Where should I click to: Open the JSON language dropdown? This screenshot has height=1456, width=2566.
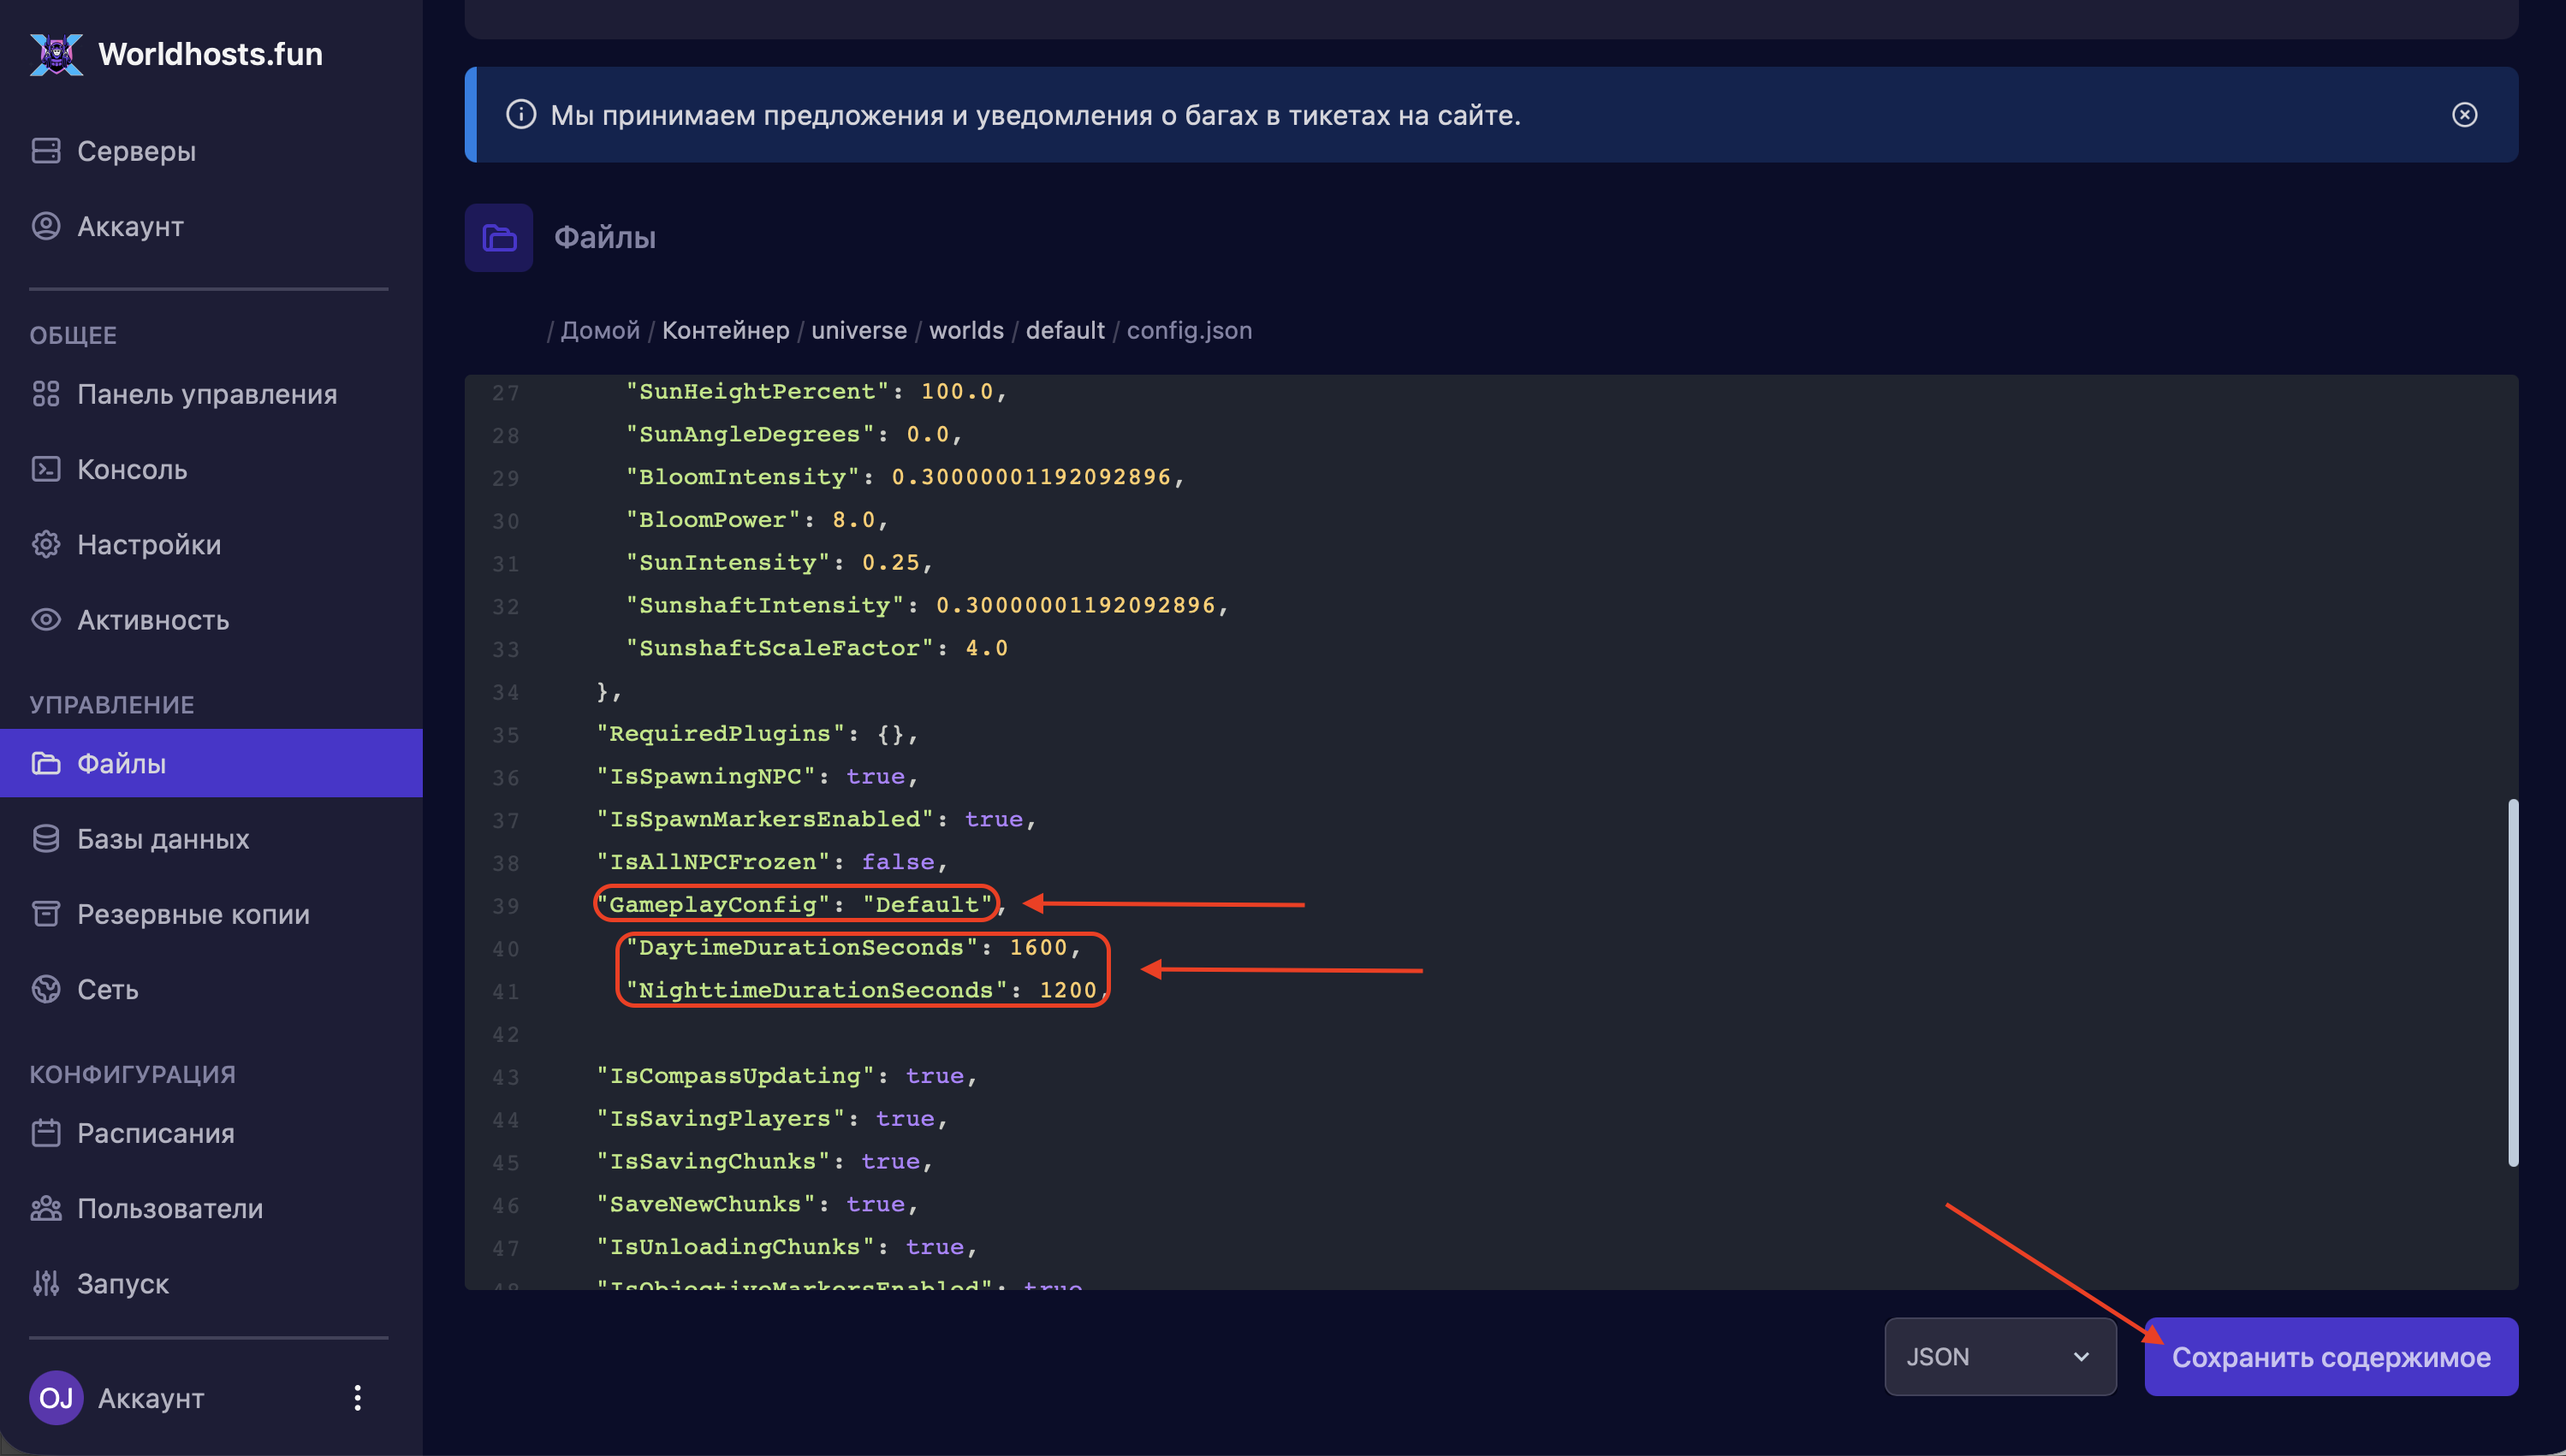[1999, 1356]
